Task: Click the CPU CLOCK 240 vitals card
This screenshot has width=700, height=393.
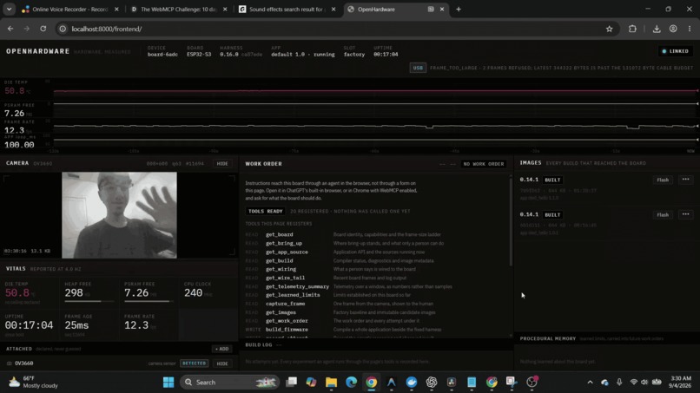Action: 208,293
